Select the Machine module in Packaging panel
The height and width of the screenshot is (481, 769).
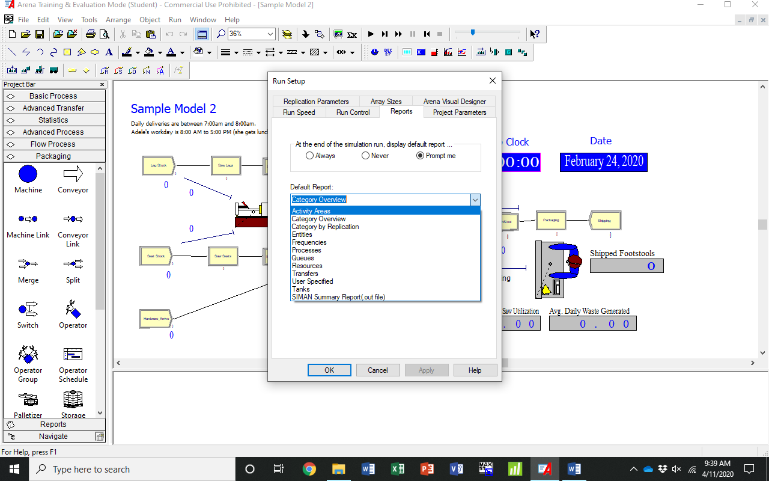tap(28, 179)
